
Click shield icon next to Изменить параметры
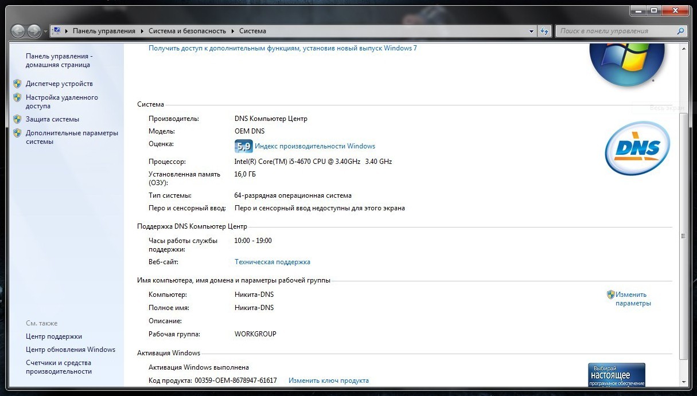pos(610,295)
